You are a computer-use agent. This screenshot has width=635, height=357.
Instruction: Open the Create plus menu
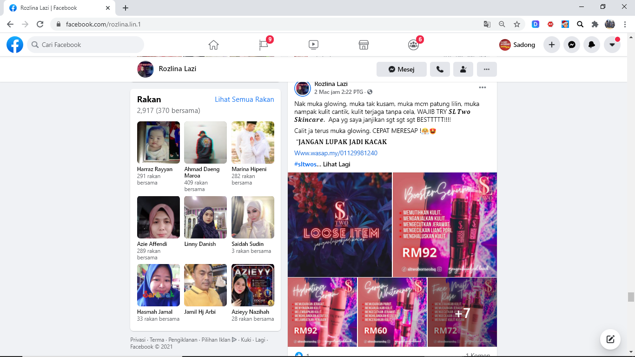click(x=552, y=45)
